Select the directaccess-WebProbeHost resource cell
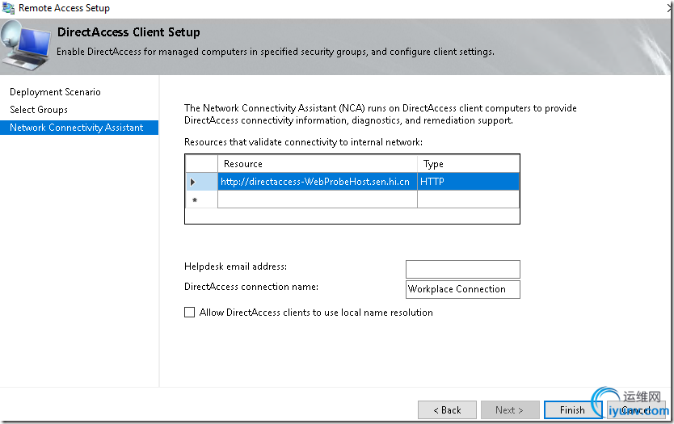The height and width of the screenshot is (424, 674). point(317,182)
